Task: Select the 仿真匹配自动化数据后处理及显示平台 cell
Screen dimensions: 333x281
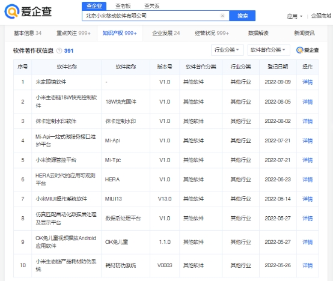Action: [x=66, y=219]
